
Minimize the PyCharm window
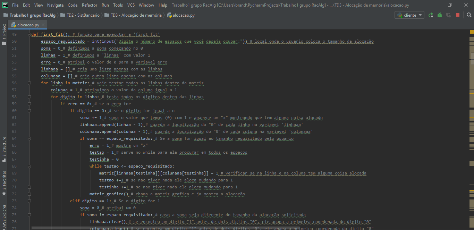[434, 5]
